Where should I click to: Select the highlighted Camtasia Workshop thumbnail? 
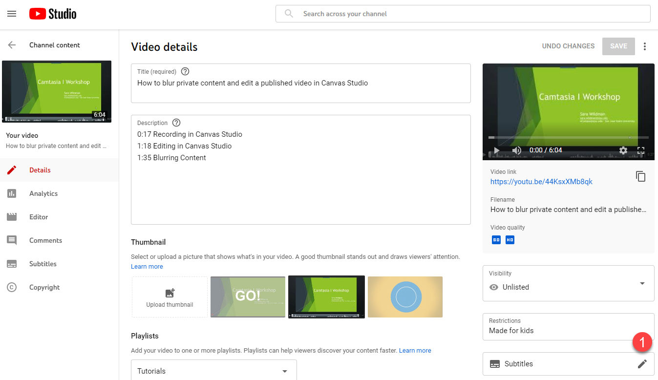[x=326, y=297]
